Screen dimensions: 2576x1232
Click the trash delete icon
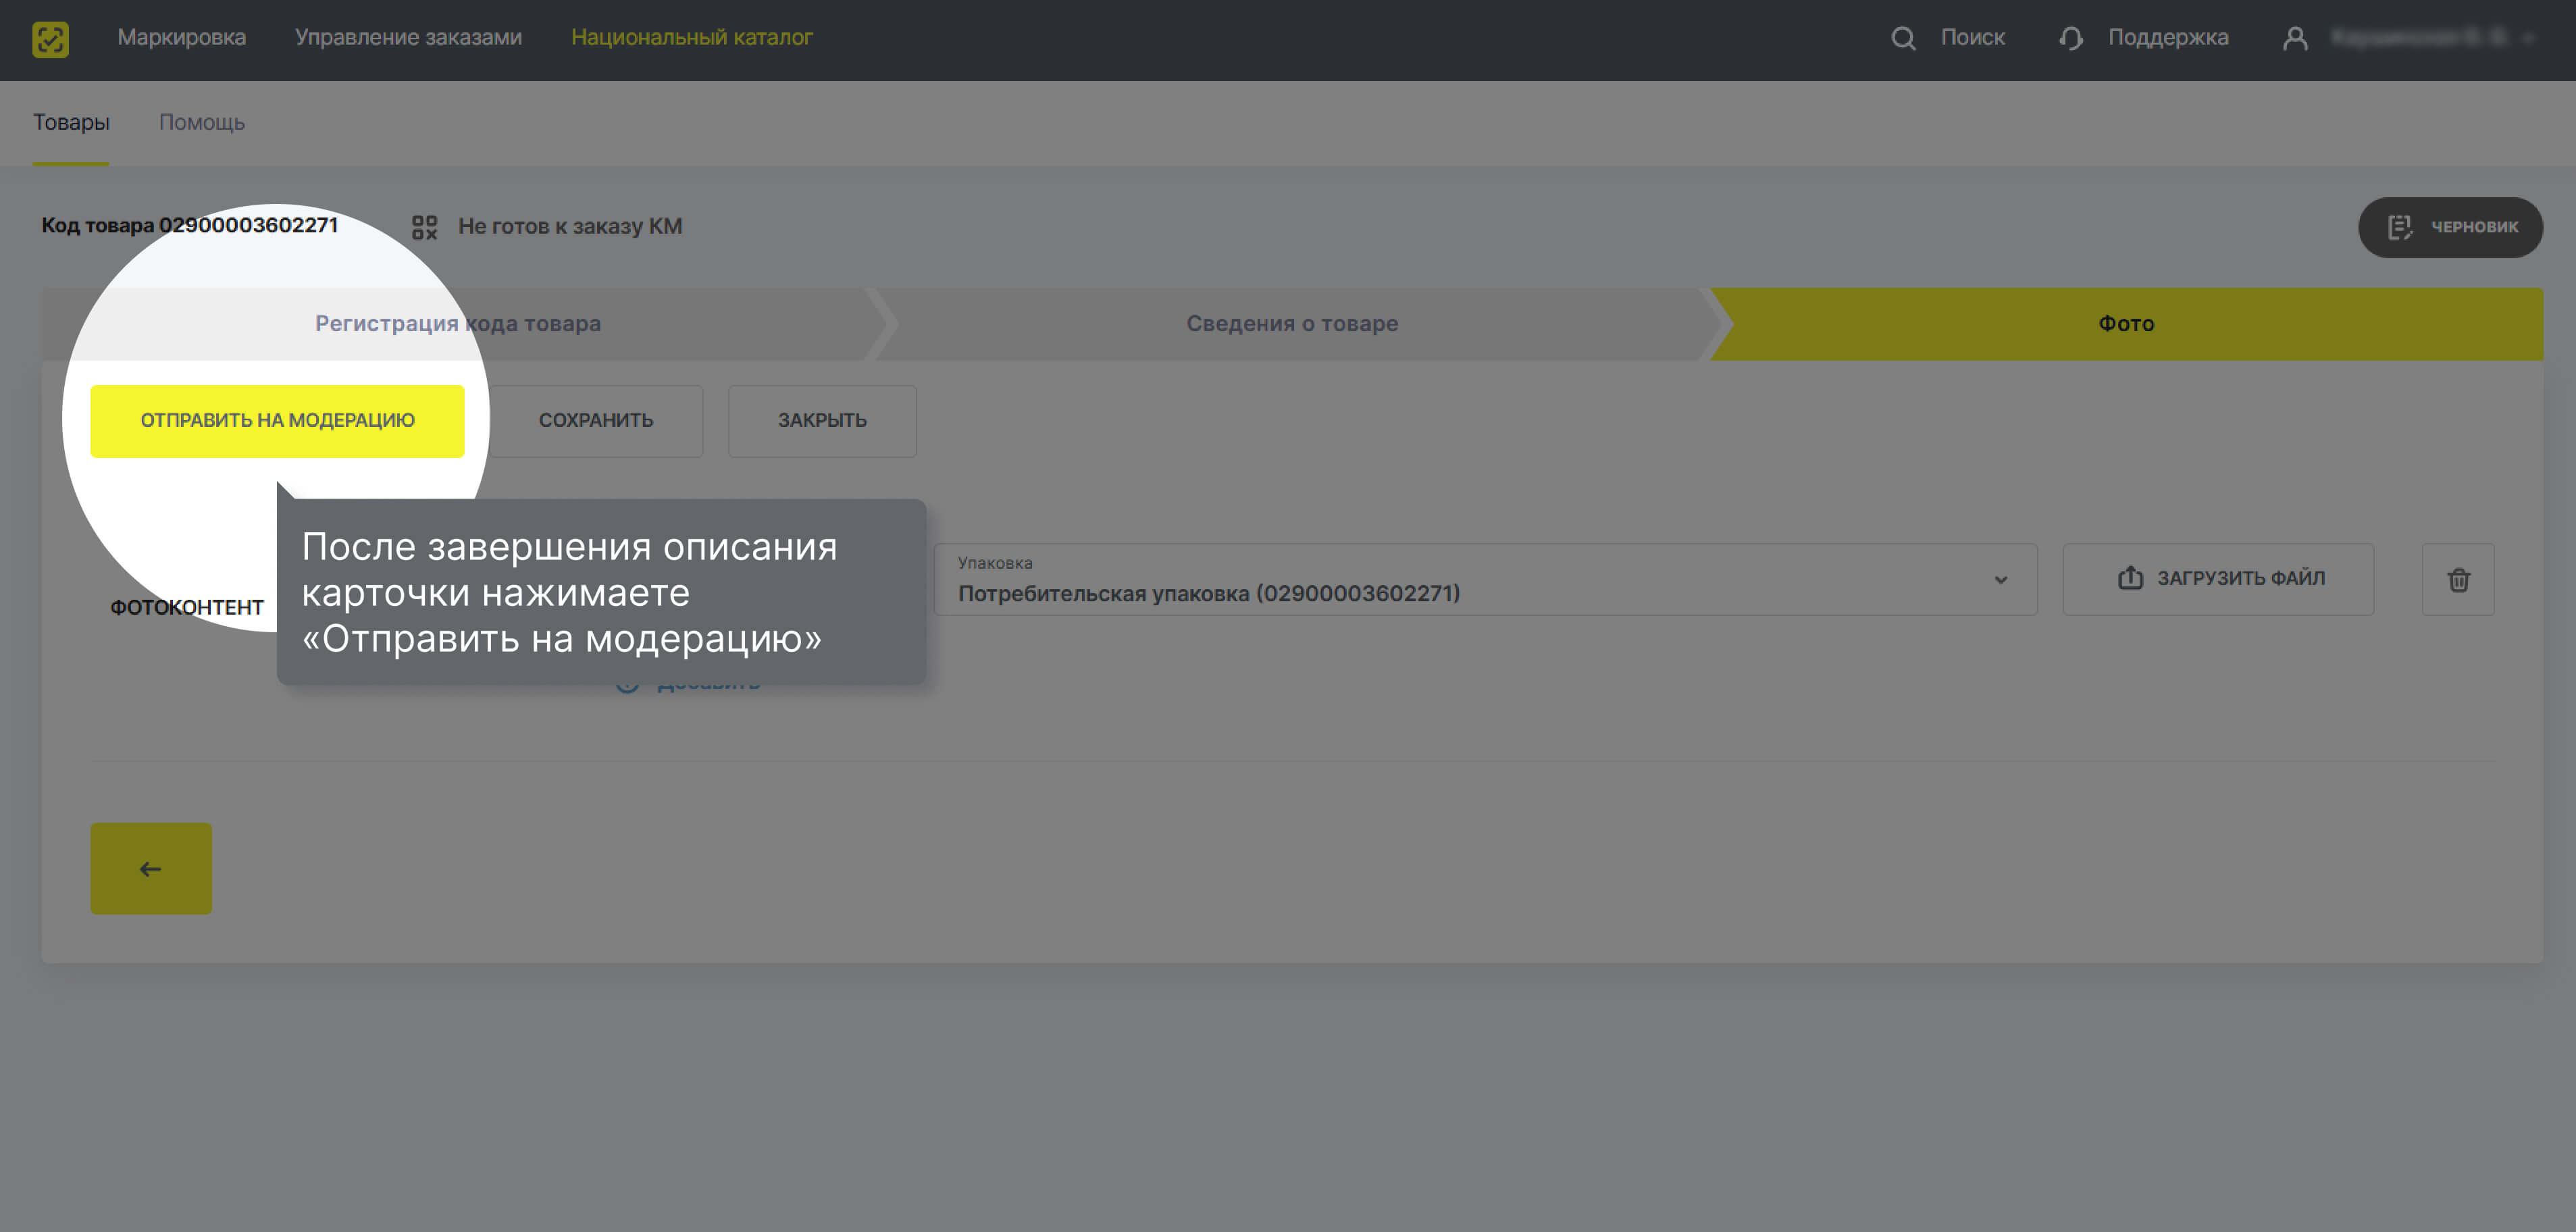point(2457,579)
